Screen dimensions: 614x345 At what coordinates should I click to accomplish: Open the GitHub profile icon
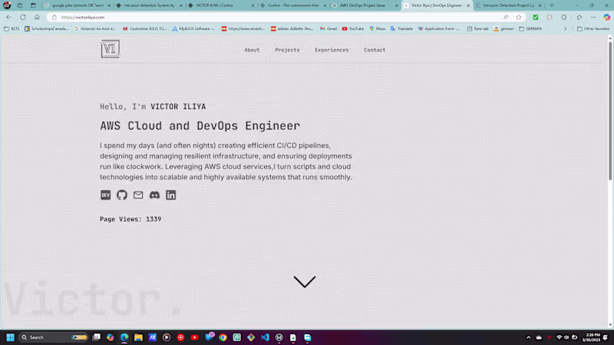[x=122, y=195]
